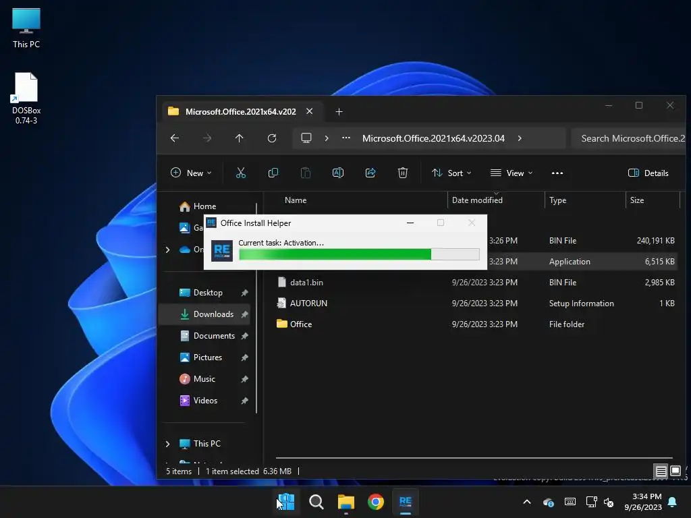Add a new Explorer tab with plus
691x518 pixels.
coord(339,112)
